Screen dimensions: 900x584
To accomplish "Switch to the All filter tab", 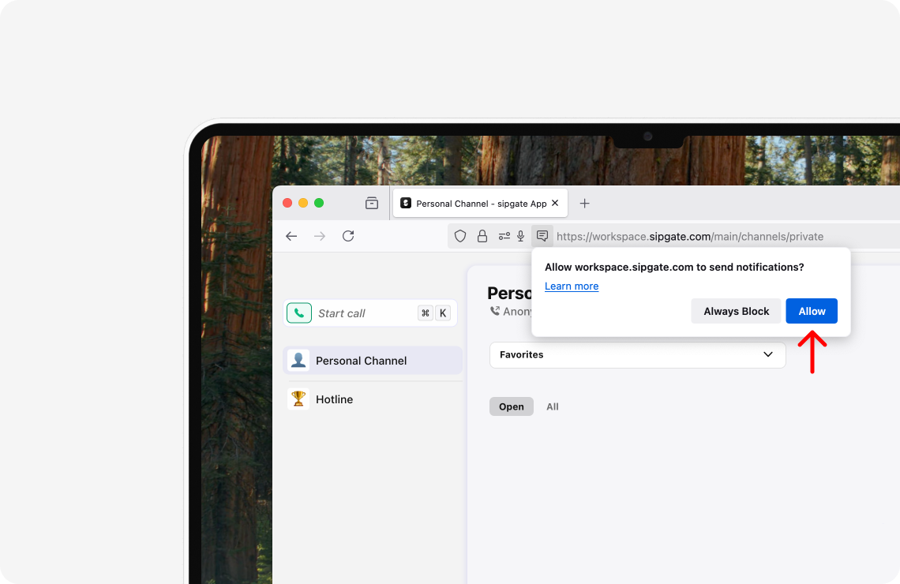I will pyautogui.click(x=552, y=406).
